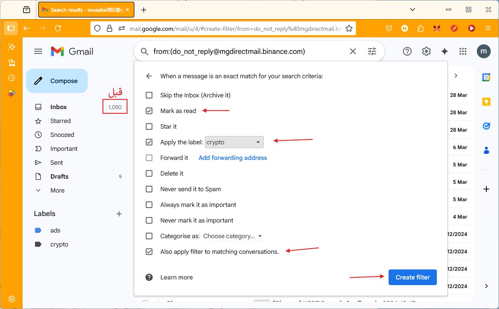Check Star it option

[149, 126]
